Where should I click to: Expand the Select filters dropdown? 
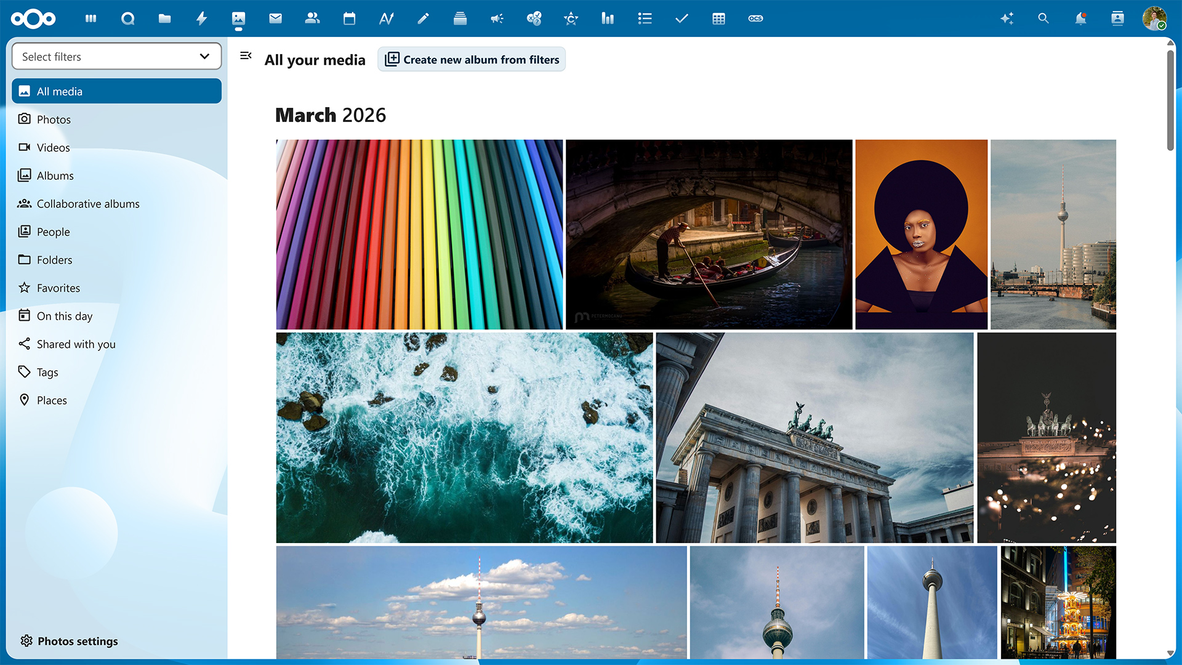[116, 57]
